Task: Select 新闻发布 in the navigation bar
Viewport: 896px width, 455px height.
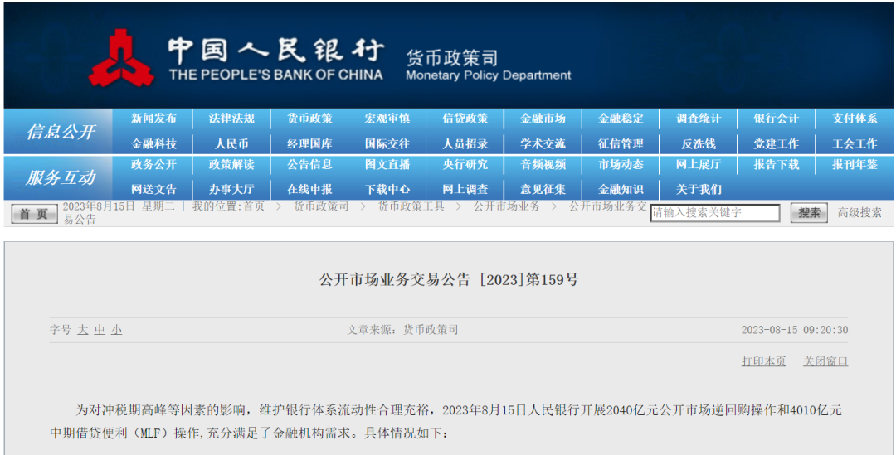Action: pos(153,119)
